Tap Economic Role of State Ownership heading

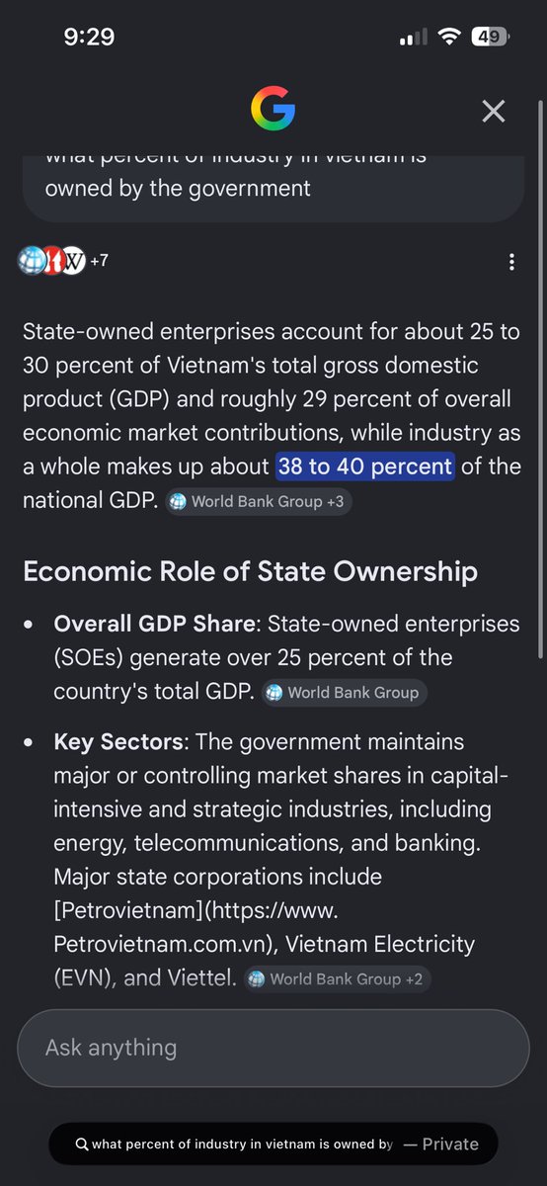(250, 571)
